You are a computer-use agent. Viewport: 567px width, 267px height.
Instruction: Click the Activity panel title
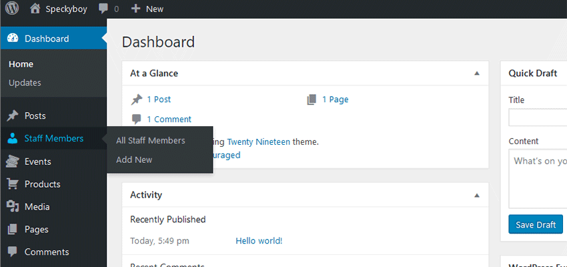pyautogui.click(x=146, y=195)
